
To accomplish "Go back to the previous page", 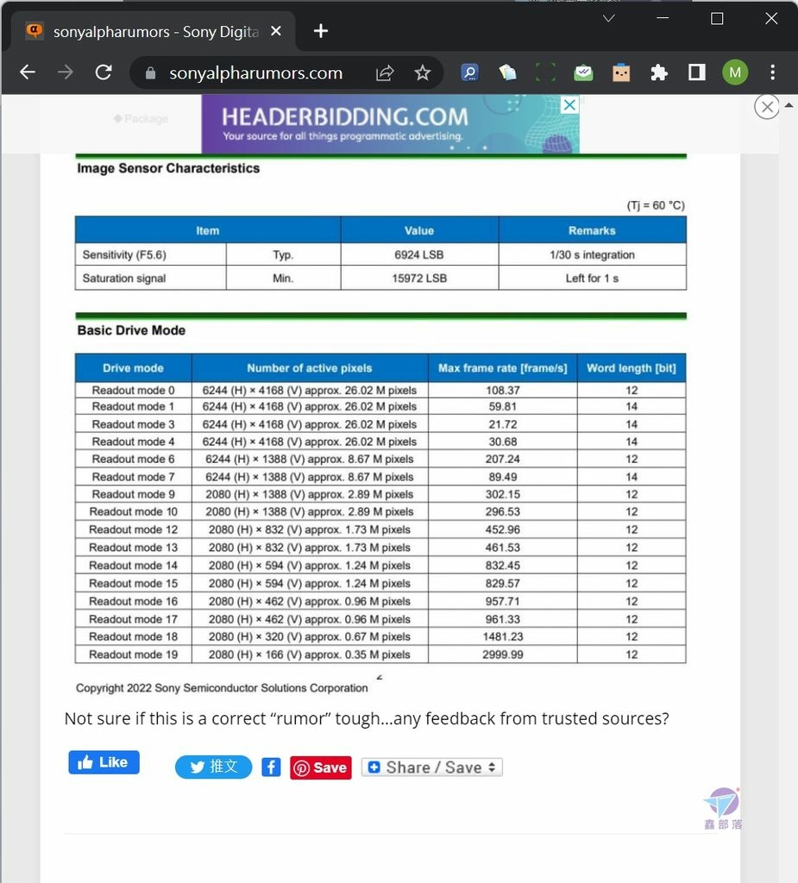I will pyautogui.click(x=28, y=72).
